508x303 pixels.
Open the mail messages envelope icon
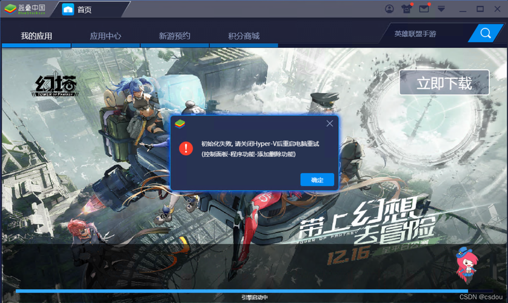(x=424, y=9)
